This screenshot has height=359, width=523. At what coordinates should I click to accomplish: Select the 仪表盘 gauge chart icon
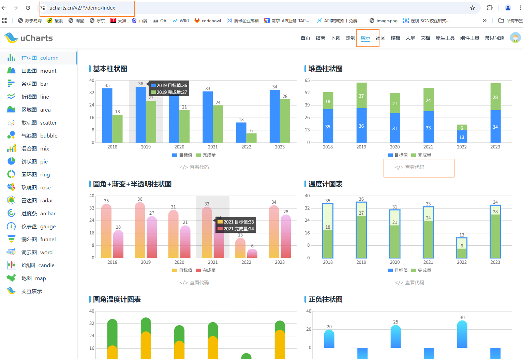(11, 226)
